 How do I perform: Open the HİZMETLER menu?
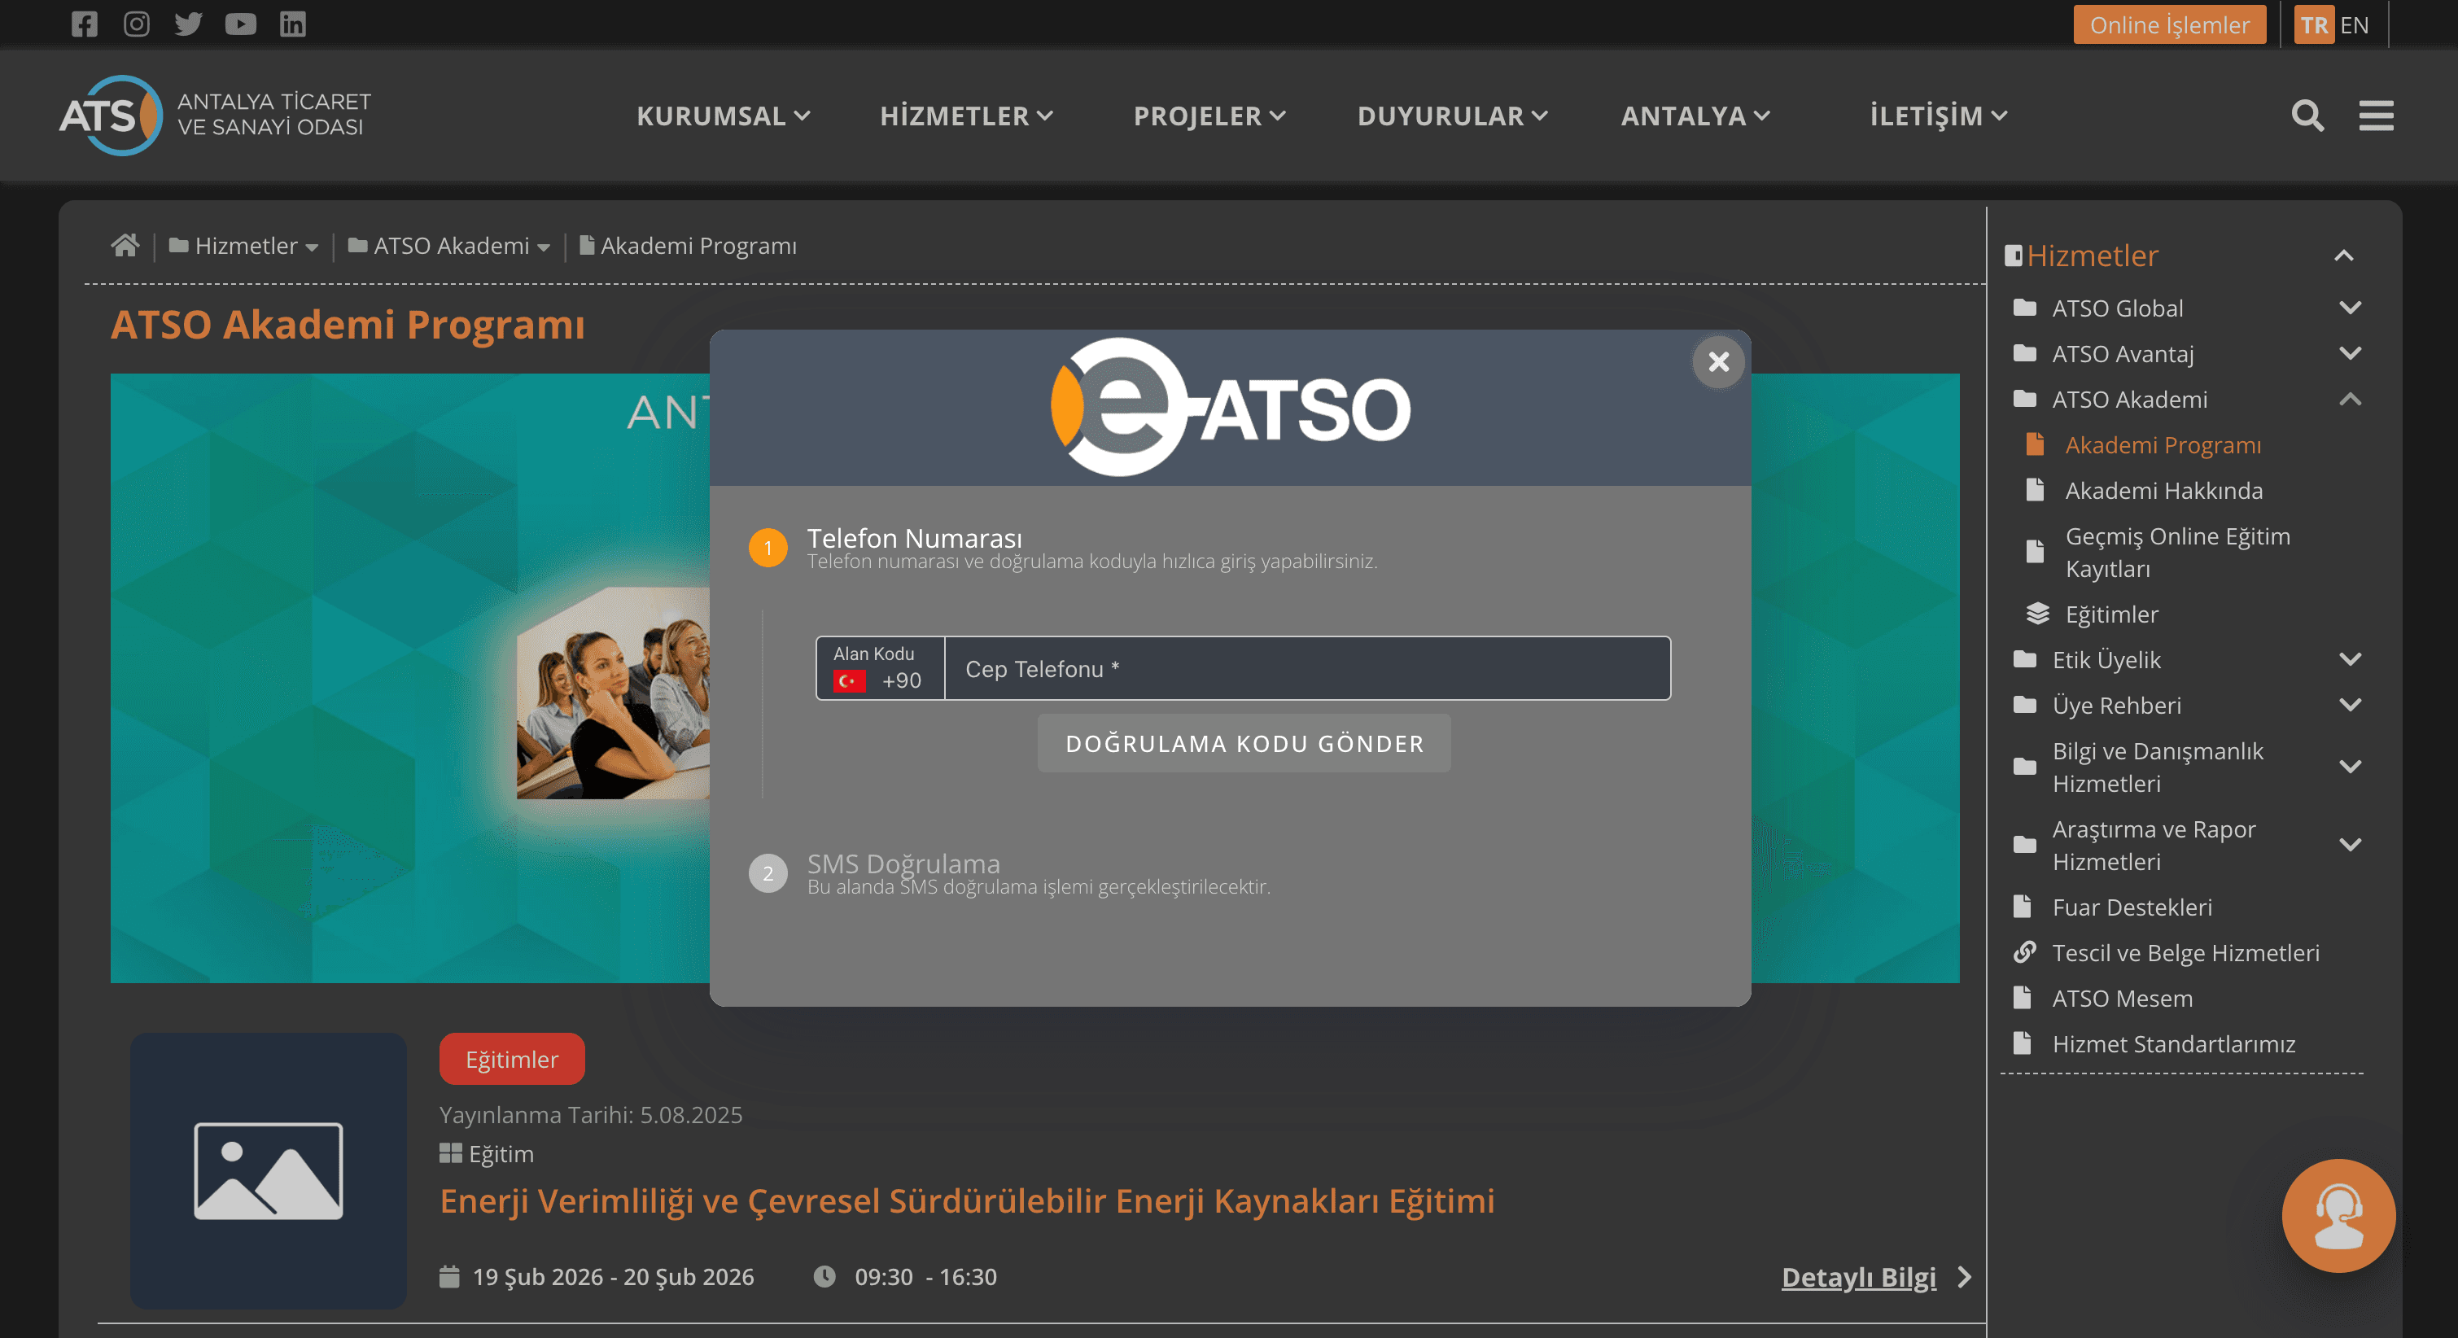pos(965,116)
